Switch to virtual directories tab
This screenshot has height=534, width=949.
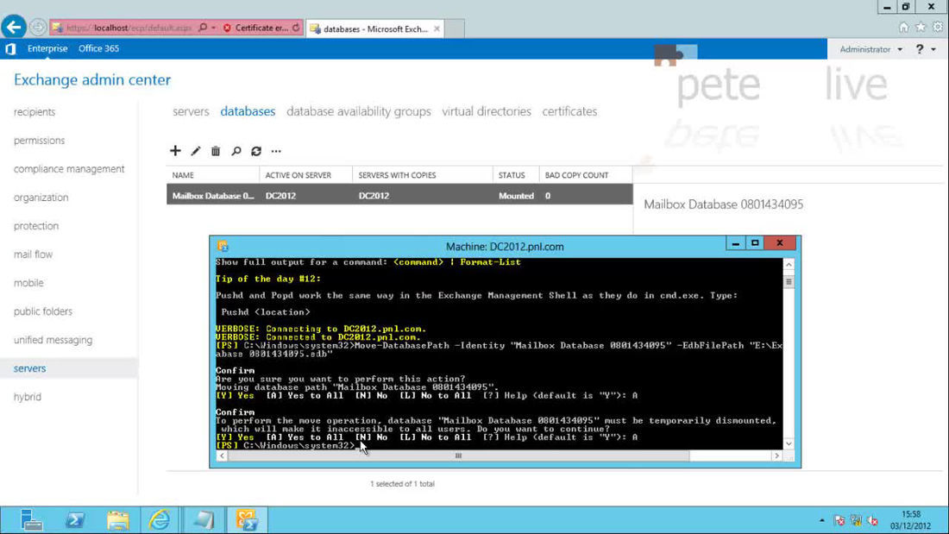pyautogui.click(x=487, y=111)
